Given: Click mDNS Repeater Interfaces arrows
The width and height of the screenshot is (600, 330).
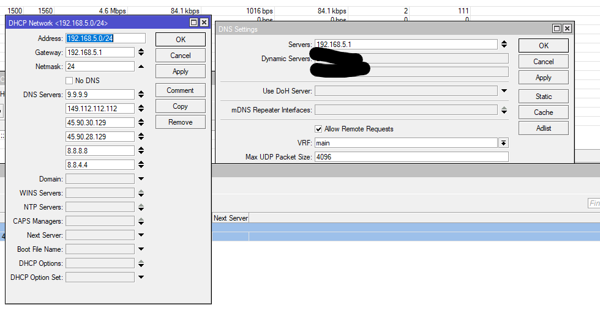Looking at the screenshot, I should point(504,110).
